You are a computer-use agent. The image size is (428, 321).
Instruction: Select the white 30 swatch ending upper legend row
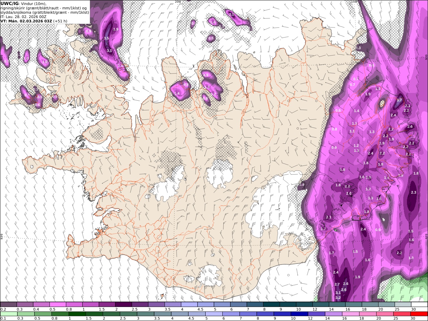tap(419, 304)
